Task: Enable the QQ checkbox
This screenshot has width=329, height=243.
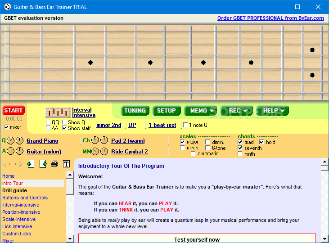Action: click(x=48, y=122)
